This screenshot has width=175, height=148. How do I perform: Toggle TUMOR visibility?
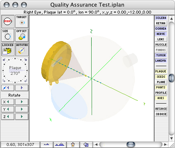[161, 55]
